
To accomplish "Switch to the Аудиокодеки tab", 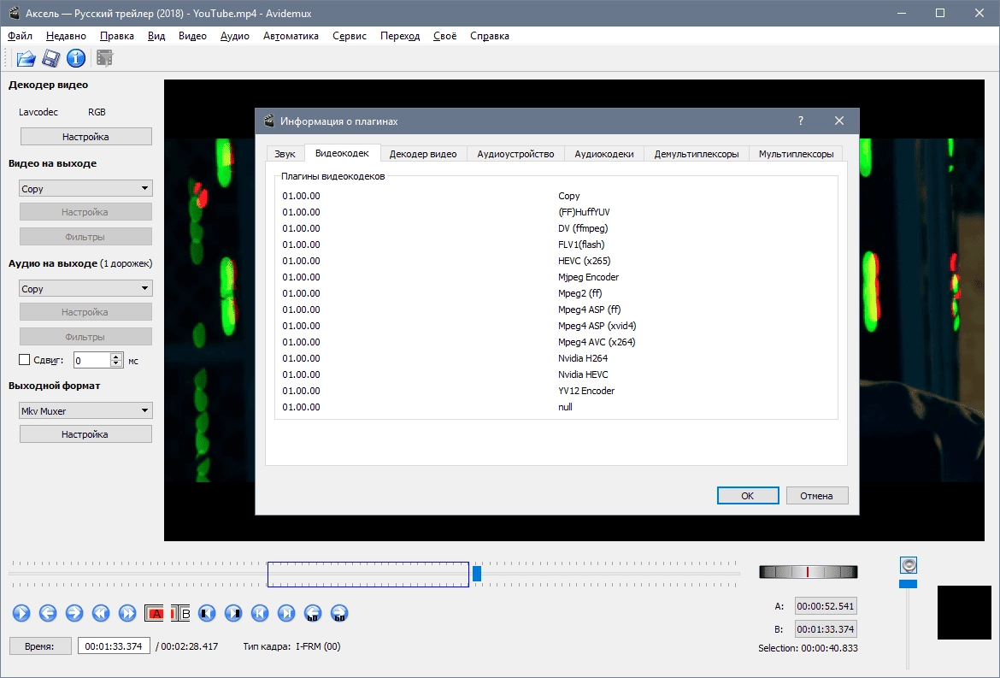I will point(604,154).
